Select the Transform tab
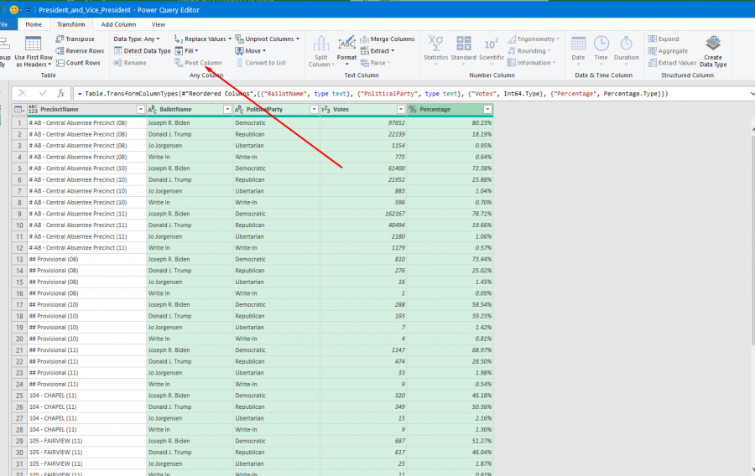 click(x=70, y=24)
